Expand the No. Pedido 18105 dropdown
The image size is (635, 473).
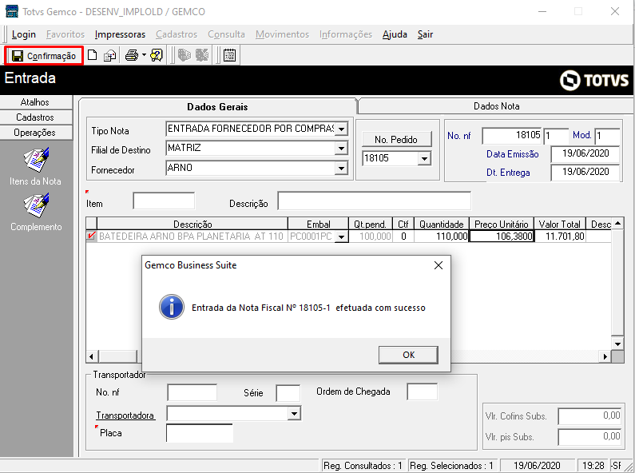(424, 158)
